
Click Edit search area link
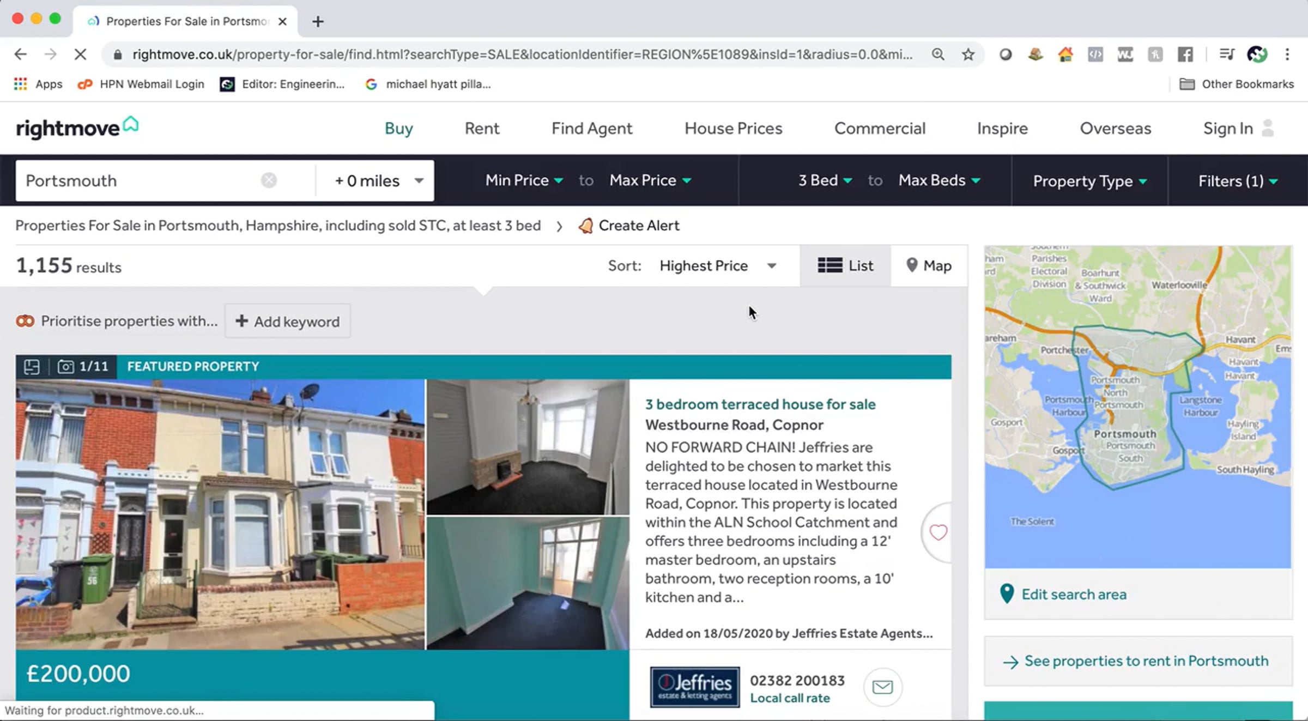tap(1073, 594)
